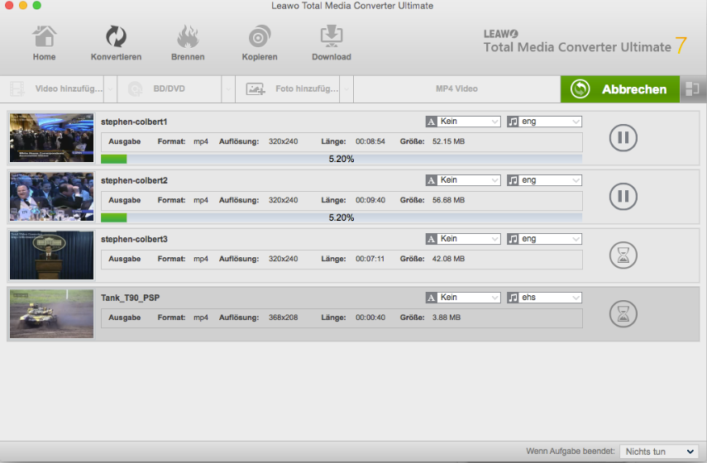
Task: Open the Home tab
Action: [x=44, y=43]
